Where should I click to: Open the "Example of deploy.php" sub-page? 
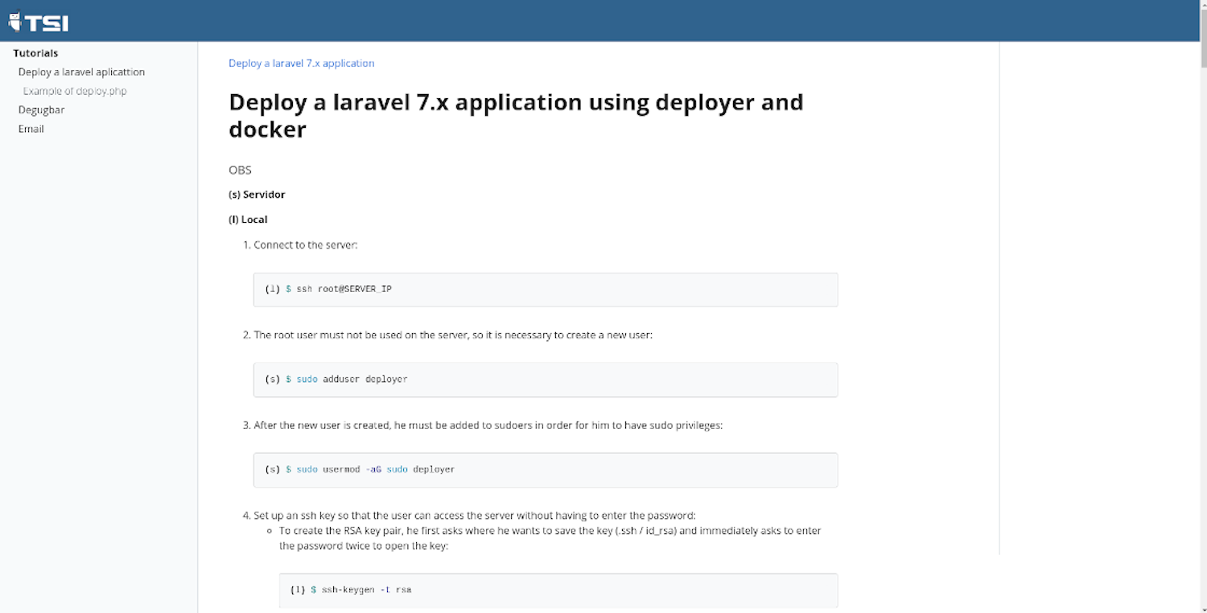(75, 90)
